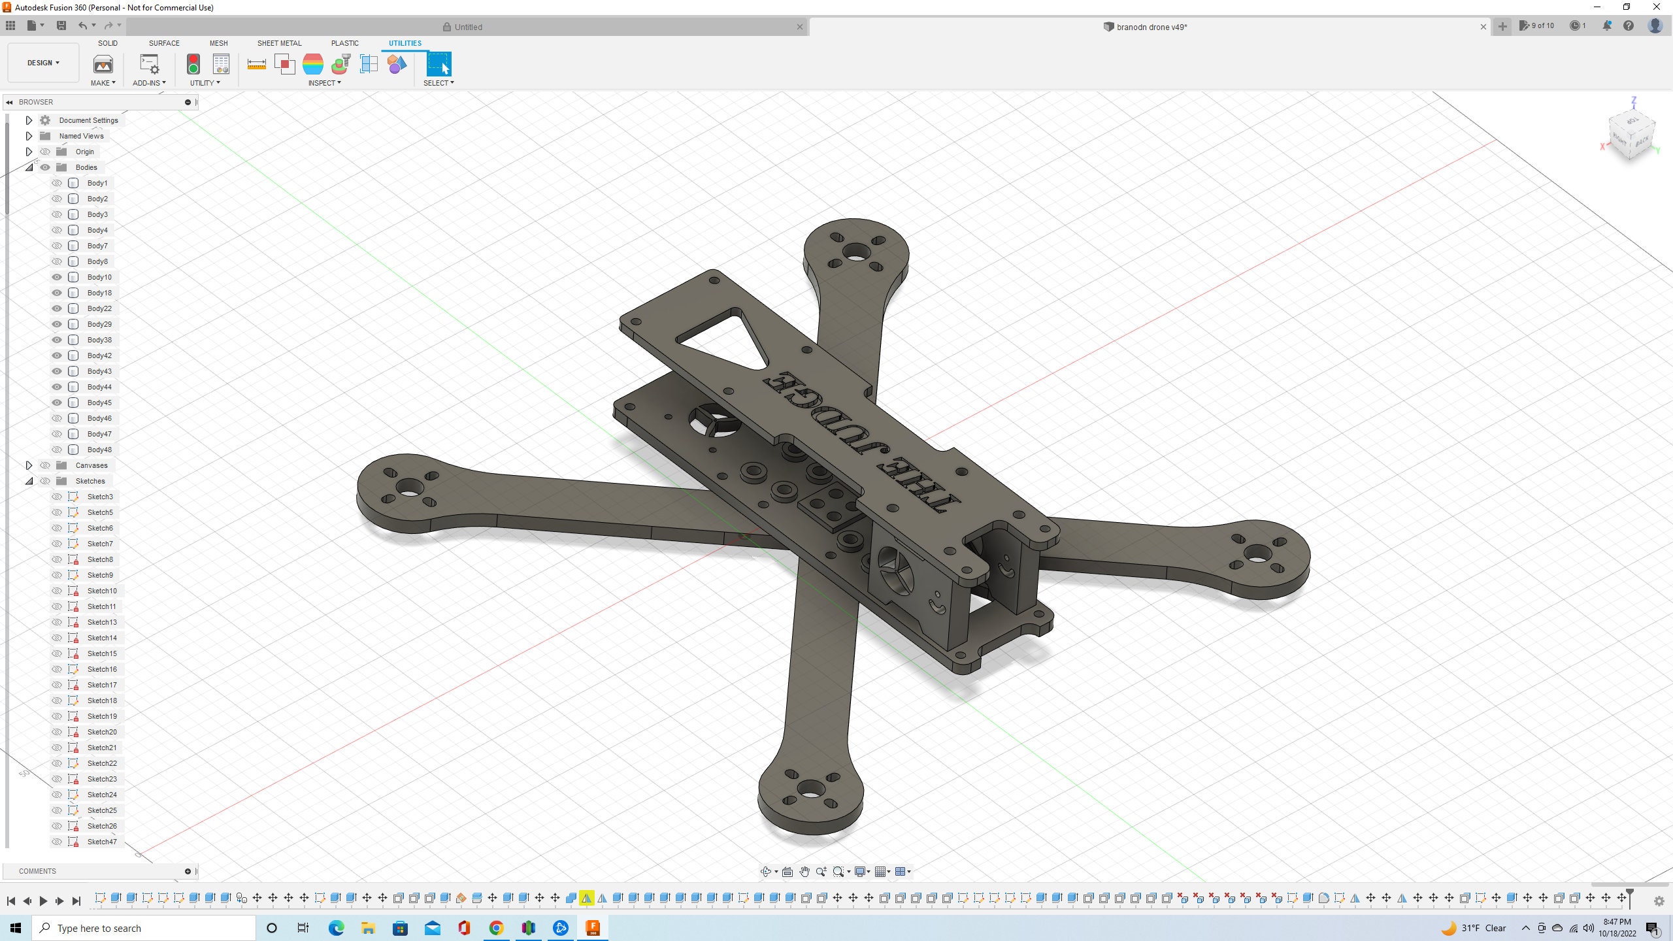The height and width of the screenshot is (941, 1673).
Task: Collapse the COMMENTS panel
Action: (189, 871)
